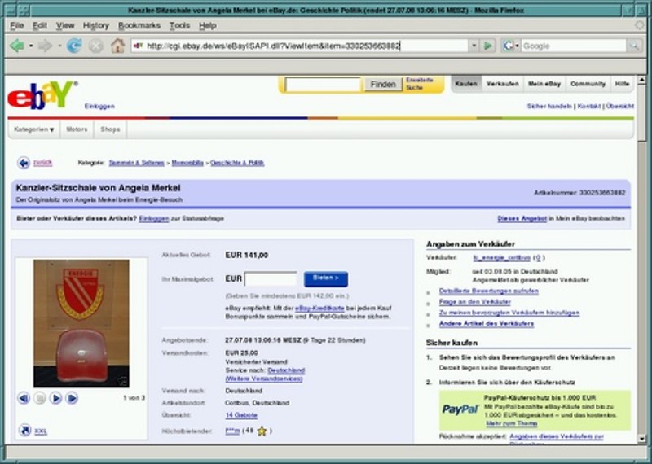Click the Einloggen link near the logo
The image size is (652, 464).
click(99, 107)
